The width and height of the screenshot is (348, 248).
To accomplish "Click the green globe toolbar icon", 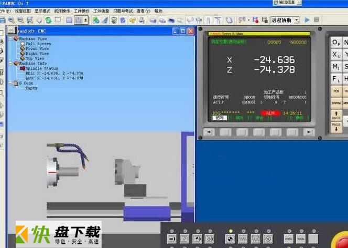I will (x=96, y=20).
